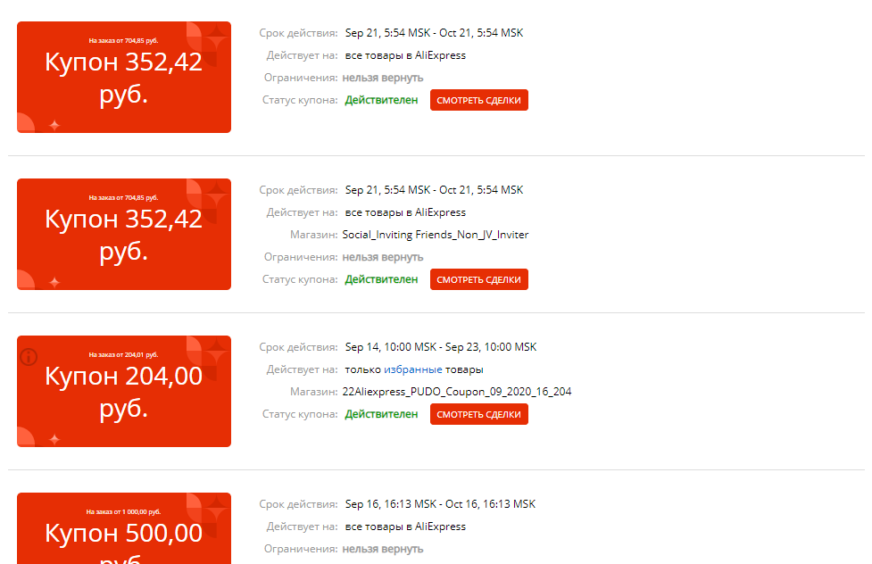Viewport: 872px width, 564px height.
Task: Click the sparkle star on the 204,00 coupon card's bottom edge
Action: [x=54, y=439]
